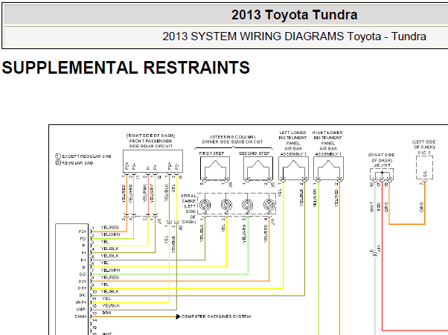Click the 'CANH' terminal label

click(x=80, y=316)
